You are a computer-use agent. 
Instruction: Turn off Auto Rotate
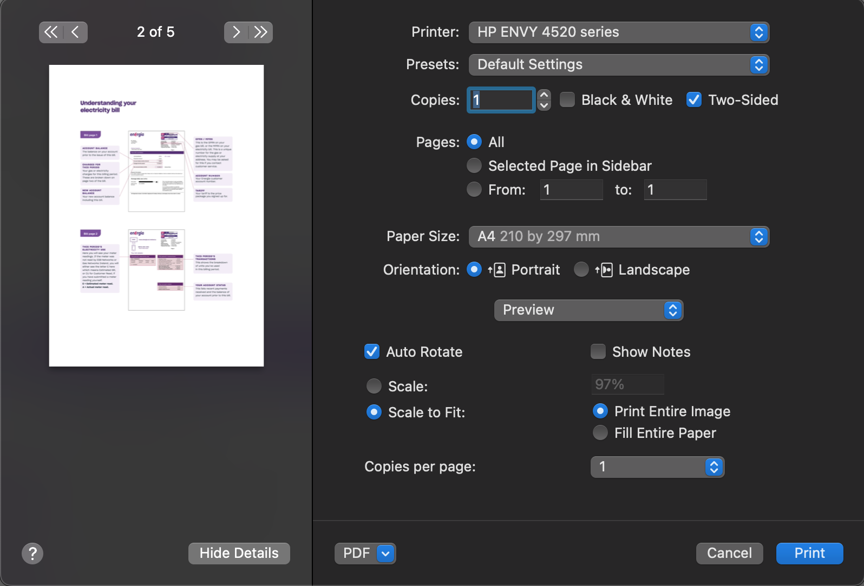click(x=372, y=352)
